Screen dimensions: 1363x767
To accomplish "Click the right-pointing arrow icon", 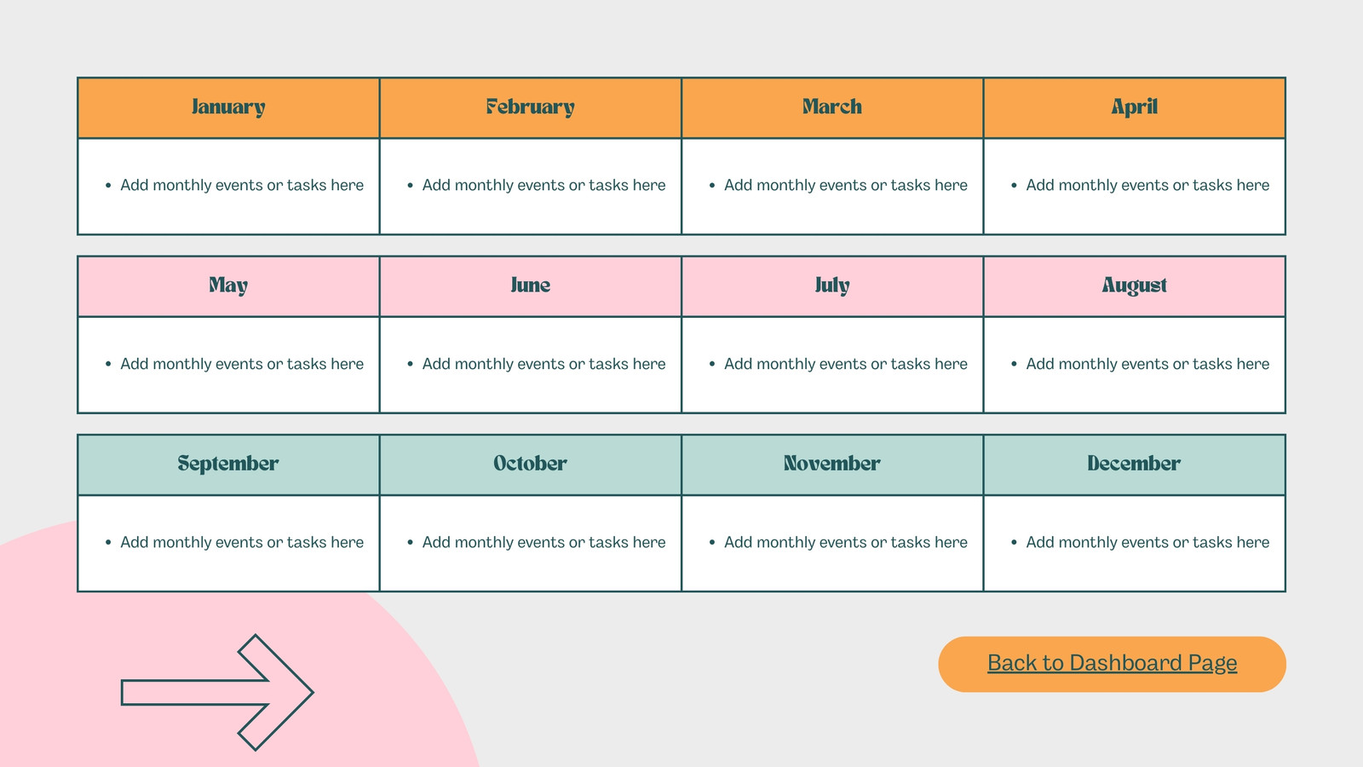I will pyautogui.click(x=217, y=692).
